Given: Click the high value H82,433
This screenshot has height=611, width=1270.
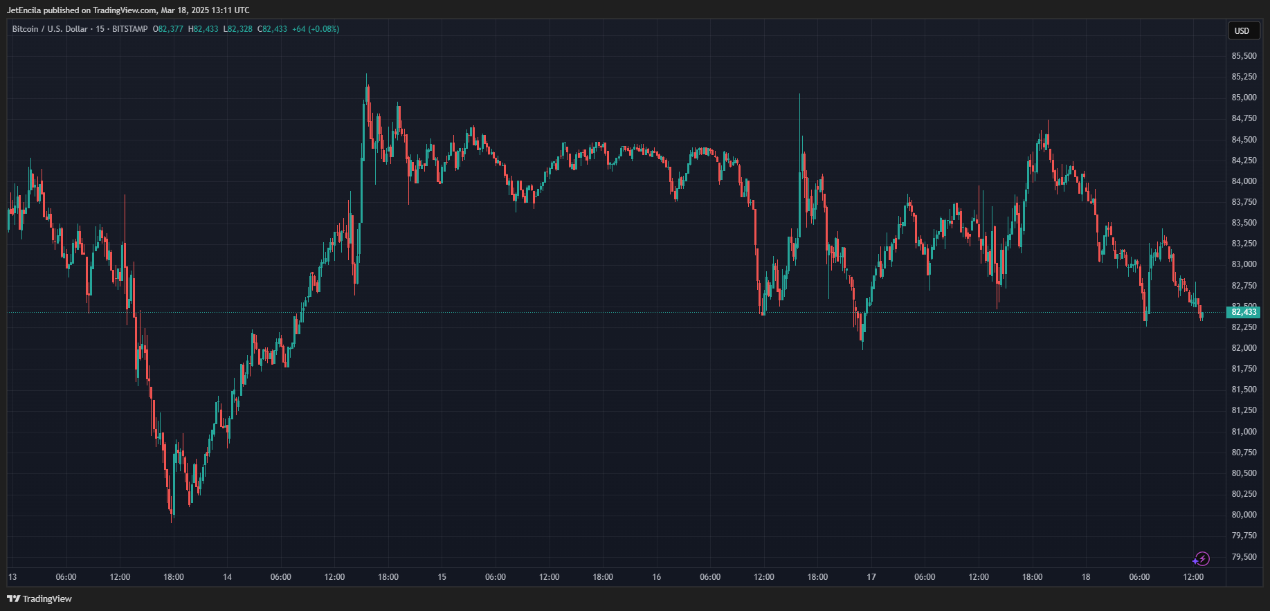Looking at the screenshot, I should tap(203, 29).
